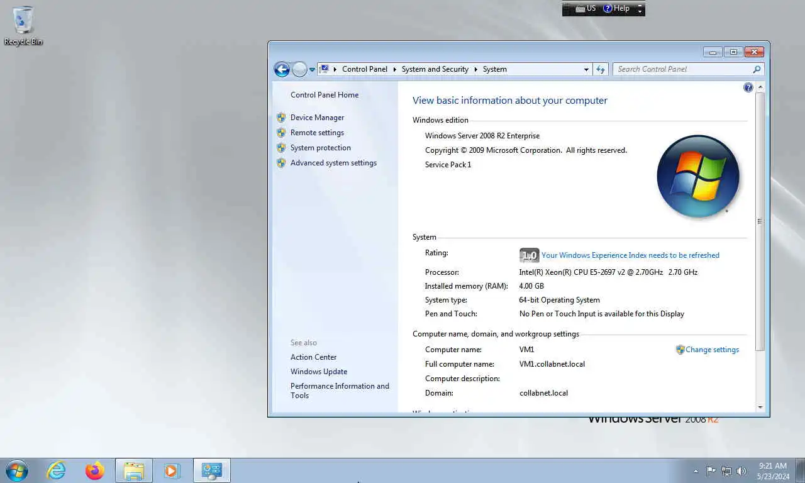Open Performance Information and Tools
The width and height of the screenshot is (805, 483).
(x=340, y=391)
